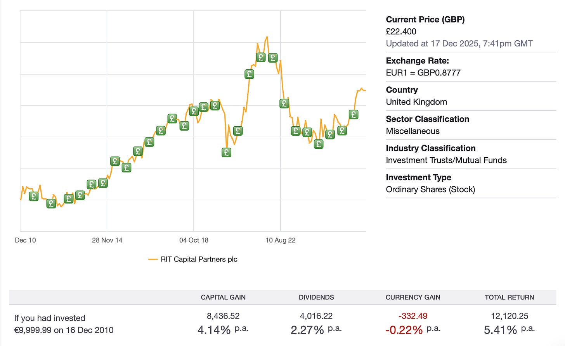
Task: Click orange legend line swatch for RIT Capital
Action: pos(153,259)
